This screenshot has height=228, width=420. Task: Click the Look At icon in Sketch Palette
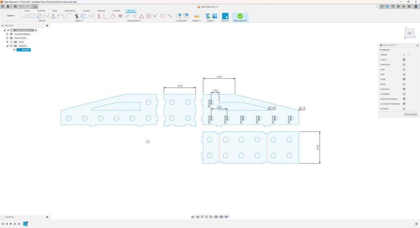[x=404, y=60]
